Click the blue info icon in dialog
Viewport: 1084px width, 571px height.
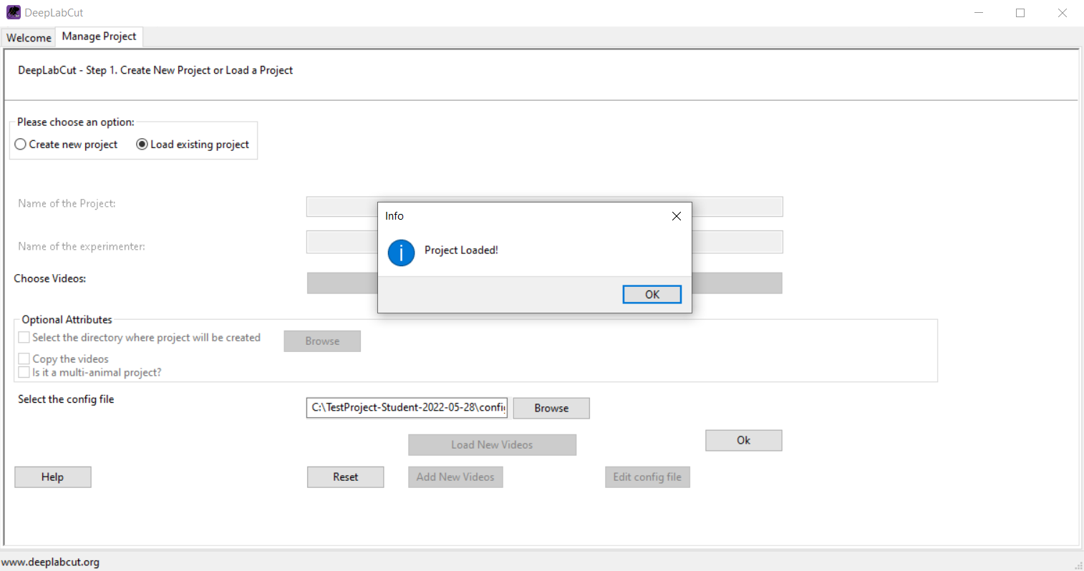tap(401, 253)
